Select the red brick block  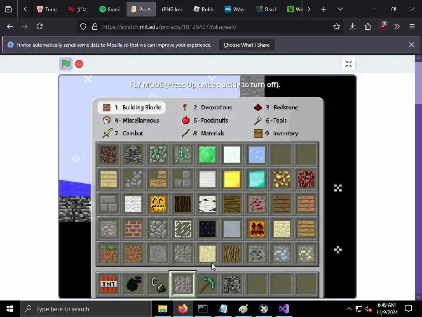pyautogui.click(x=133, y=229)
